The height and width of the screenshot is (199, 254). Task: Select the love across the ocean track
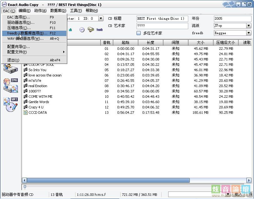pos(136,75)
